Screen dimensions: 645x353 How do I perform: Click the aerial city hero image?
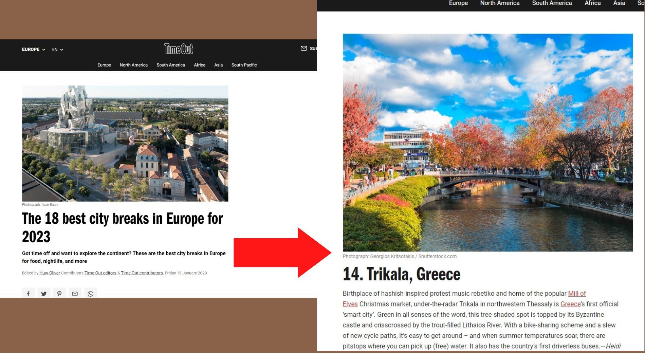125,143
